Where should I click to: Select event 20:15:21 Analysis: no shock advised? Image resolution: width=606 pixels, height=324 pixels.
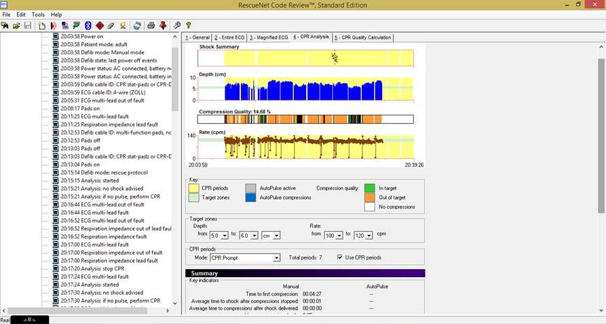pyautogui.click(x=102, y=188)
